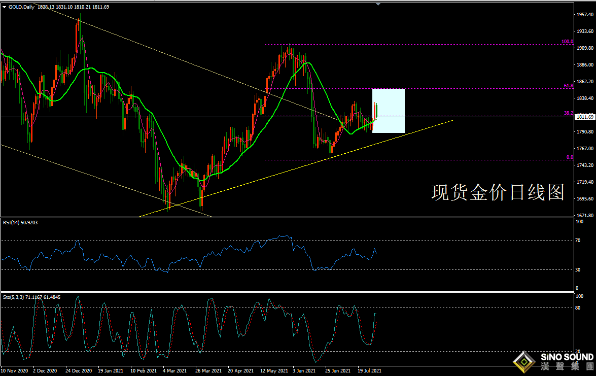Image resolution: width=596 pixels, height=376 pixels.
Task: Click the OHLC values 1828.13 1831.10 1810.21 1811.69
Action: point(74,7)
